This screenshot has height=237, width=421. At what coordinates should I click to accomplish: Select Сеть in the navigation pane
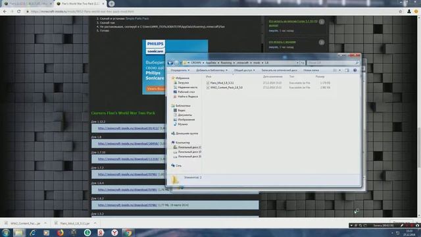point(178,165)
